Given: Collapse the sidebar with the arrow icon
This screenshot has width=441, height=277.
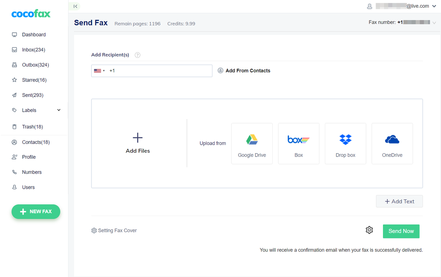Looking at the screenshot, I should tap(75, 6).
